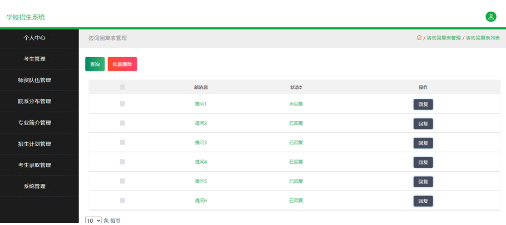Viewport: 506px width, 225px height.
Task: Check the checkbox for 提问4 row
Action: click(122, 162)
